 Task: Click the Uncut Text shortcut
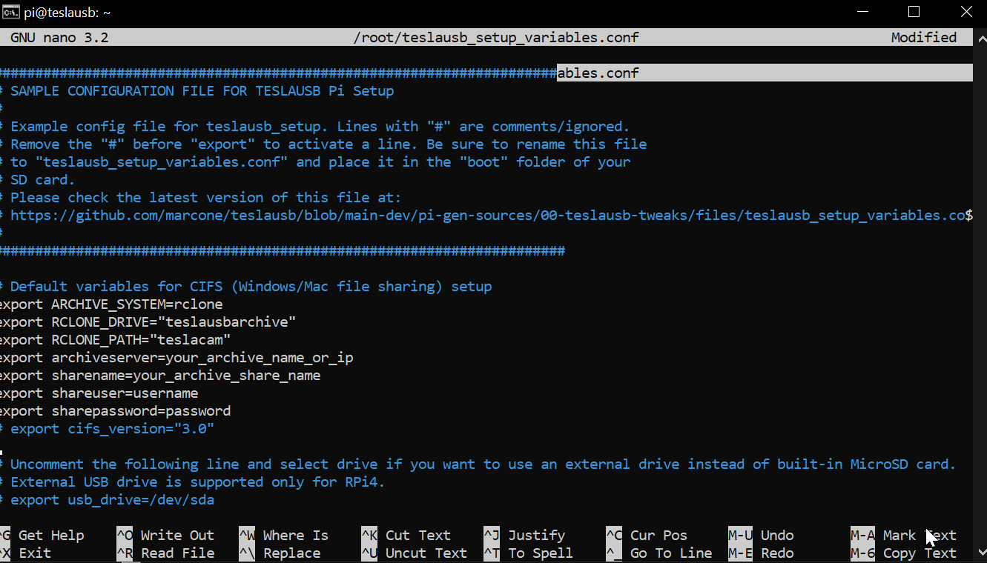[x=415, y=553]
